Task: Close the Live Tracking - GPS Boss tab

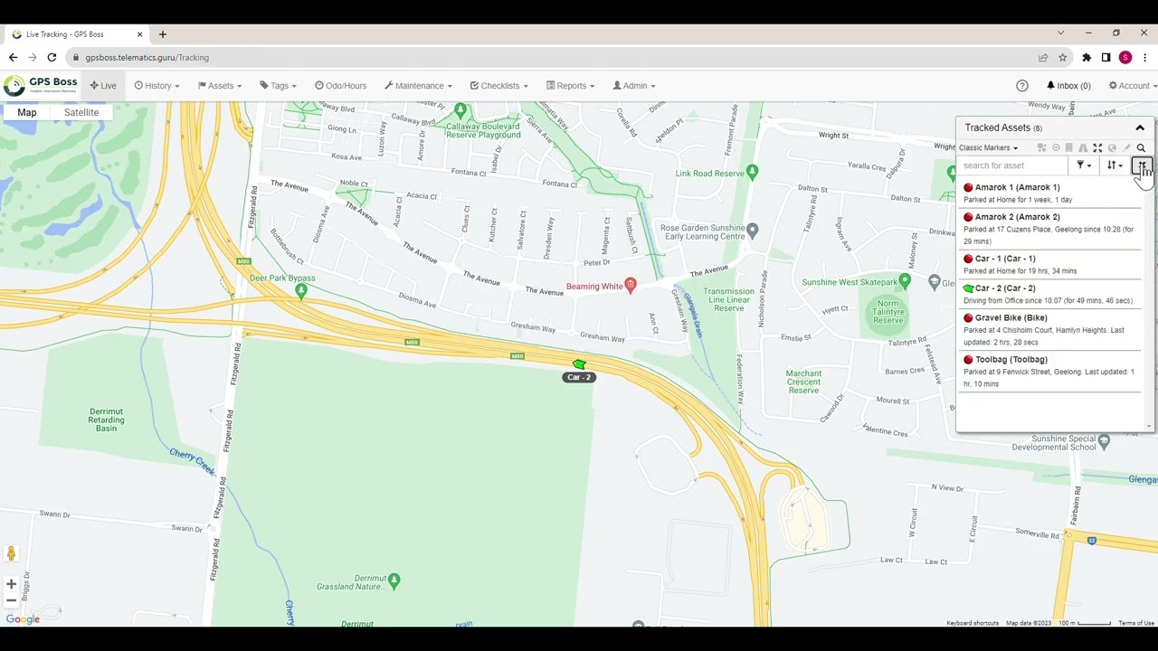Action: tap(139, 34)
